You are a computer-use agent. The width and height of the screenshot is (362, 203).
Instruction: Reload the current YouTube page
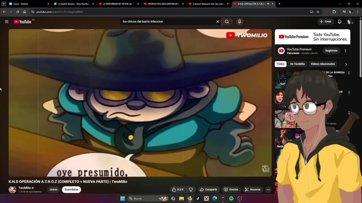click(18, 12)
